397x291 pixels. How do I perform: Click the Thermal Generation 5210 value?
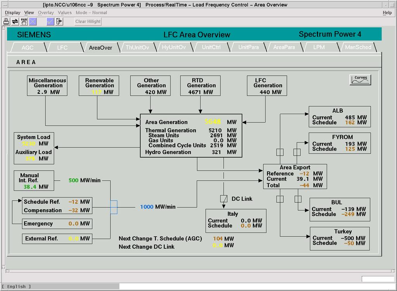click(215, 130)
